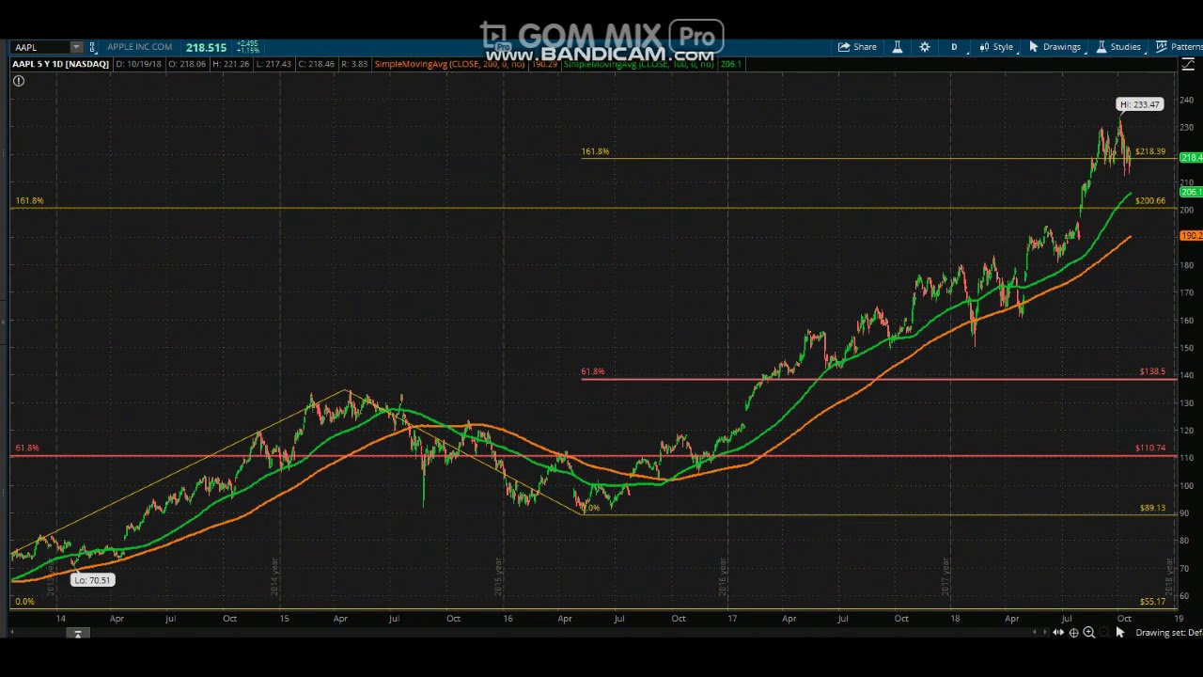1203x677 pixels.
Task: Open the D timeframe dropdown
Action: coord(954,47)
